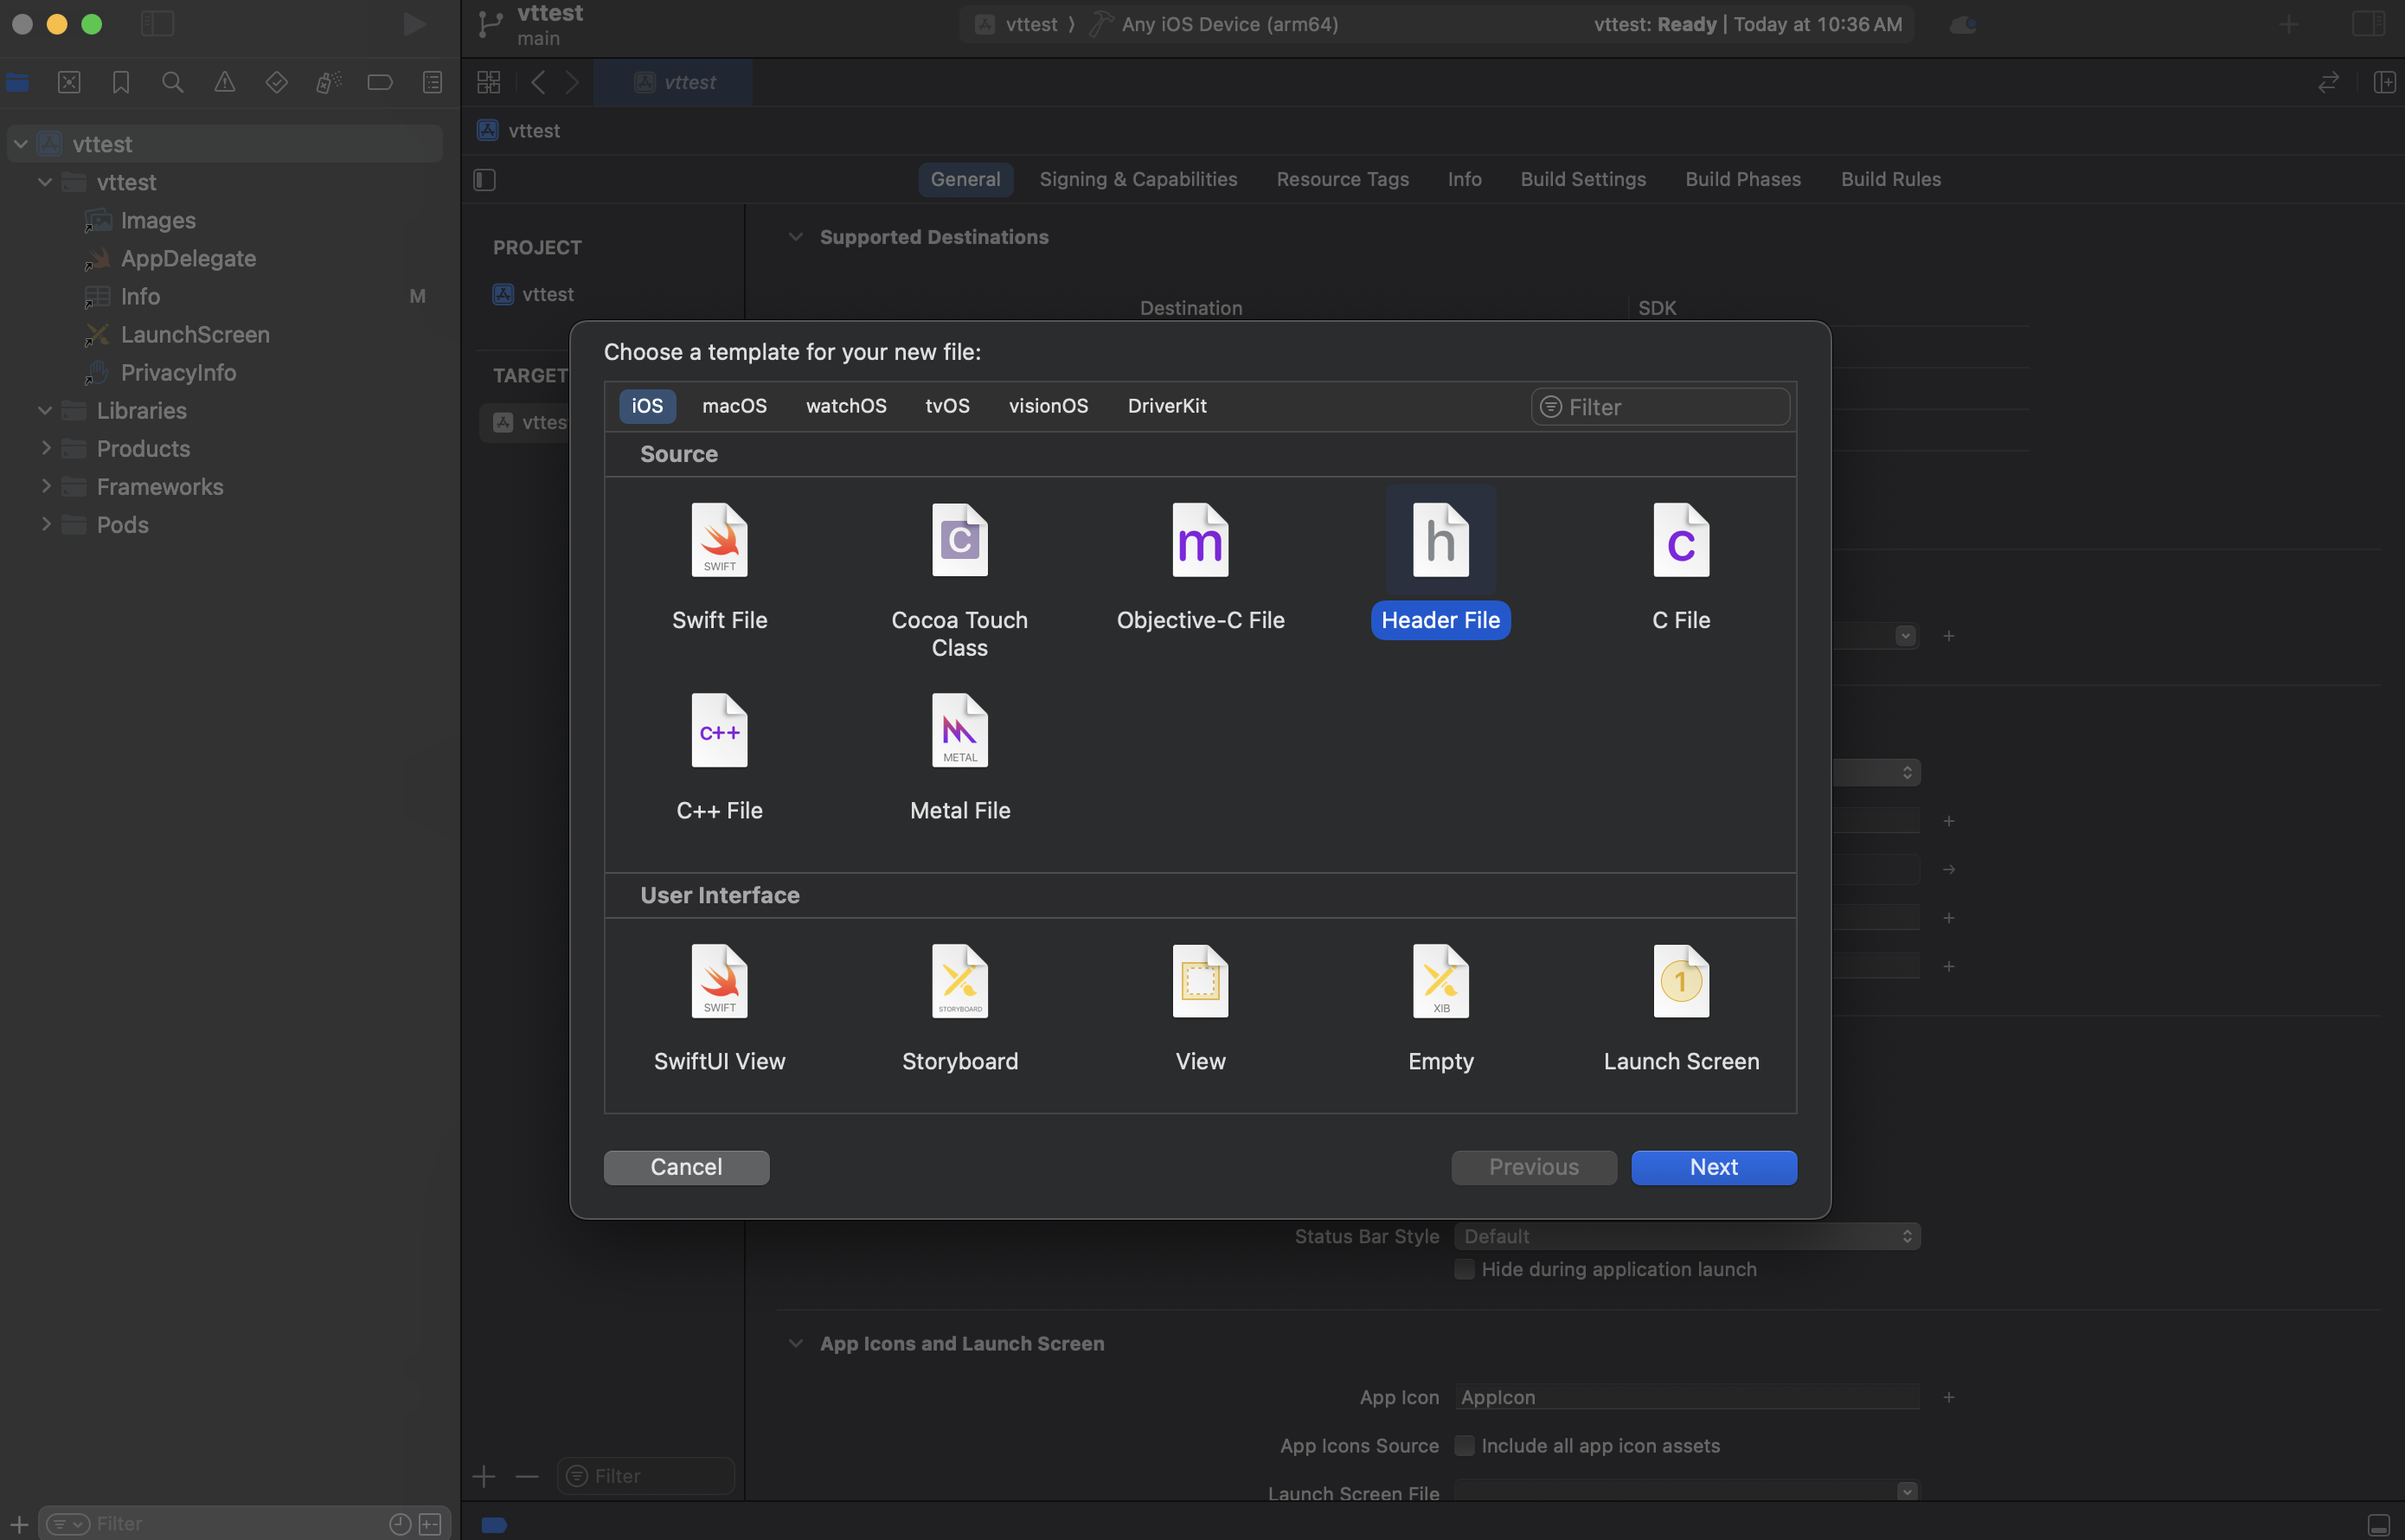Toggle the navigator sidebar in toolbar
The width and height of the screenshot is (2405, 1540).
click(x=157, y=24)
